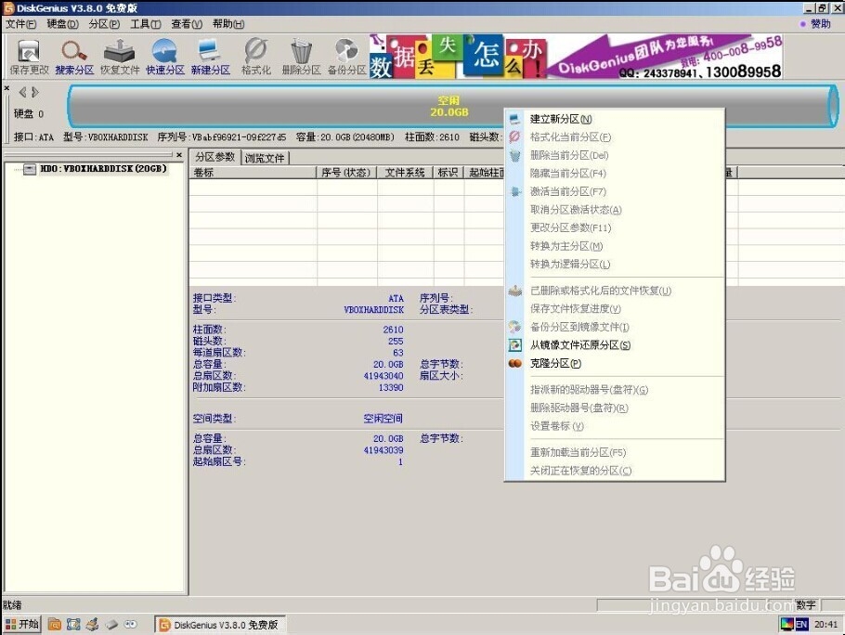Image resolution: width=845 pixels, height=635 pixels.
Task: Click the 文件系统 column header
Action: click(x=405, y=173)
